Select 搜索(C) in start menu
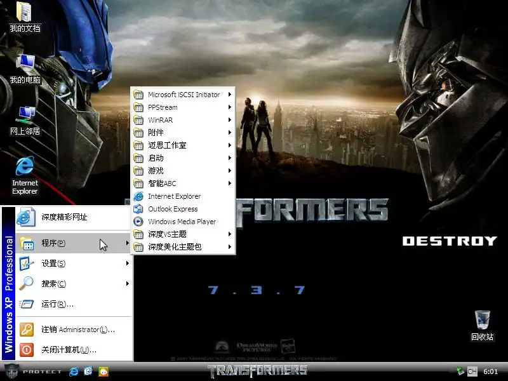 point(74,284)
